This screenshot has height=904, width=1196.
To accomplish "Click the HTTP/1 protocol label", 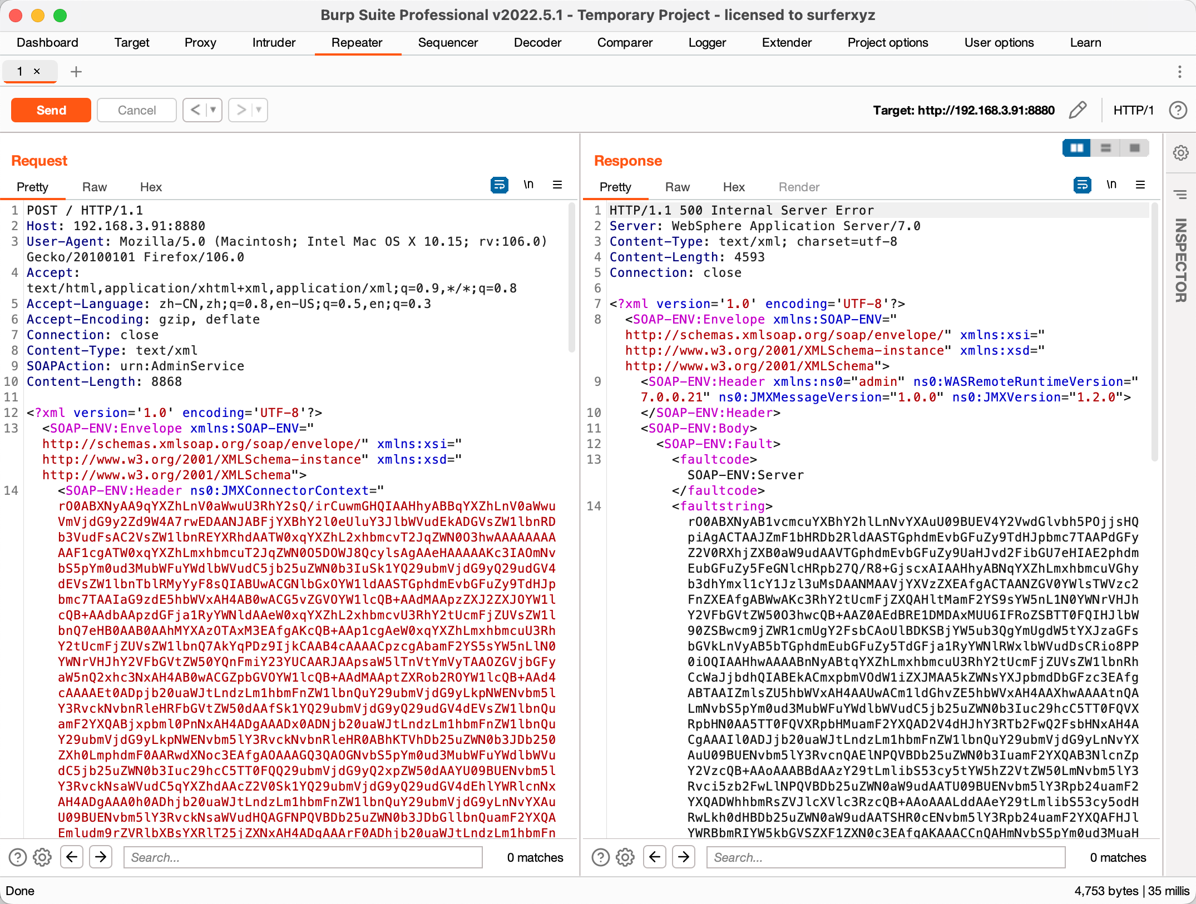I will pyautogui.click(x=1133, y=110).
